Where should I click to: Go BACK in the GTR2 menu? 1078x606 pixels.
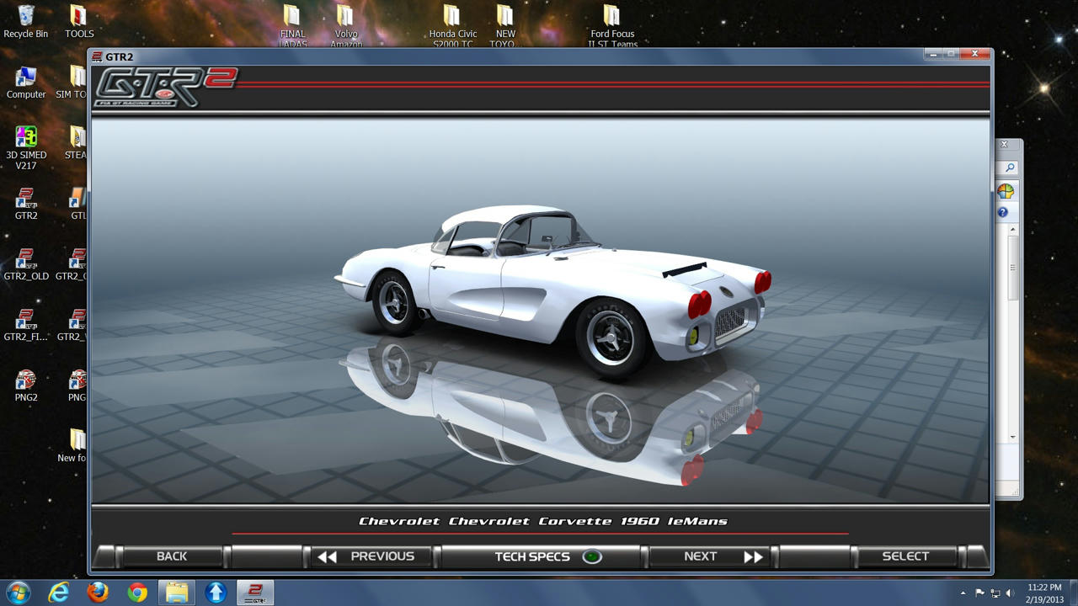click(x=172, y=556)
